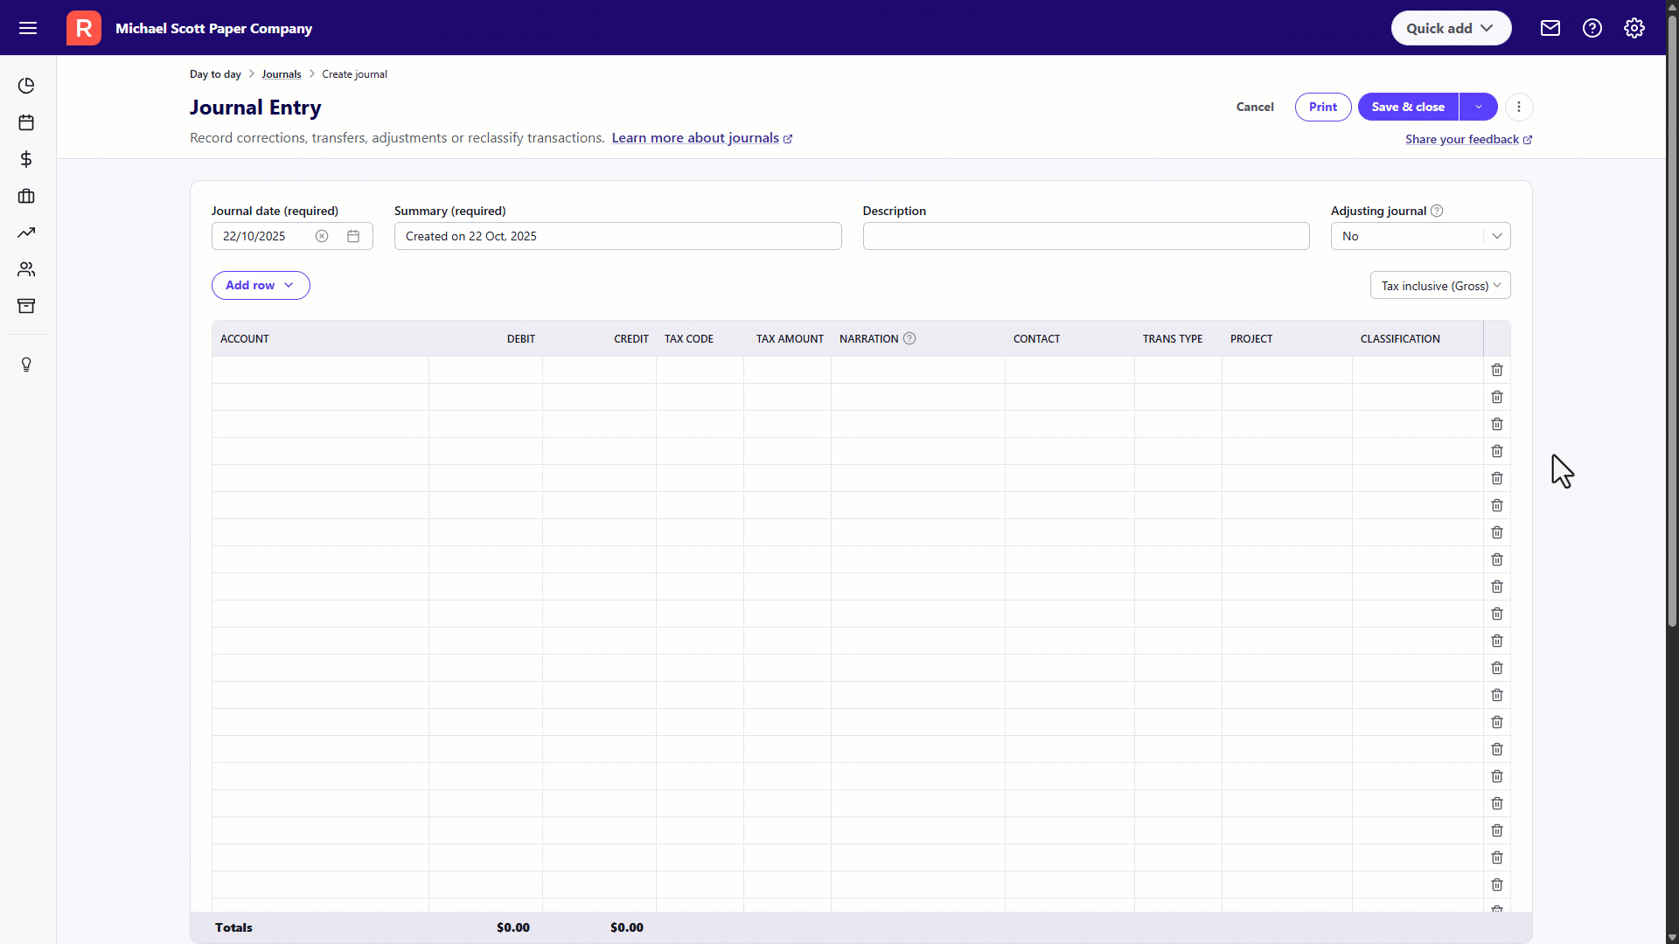Open the dollar sign sidebar section

[26, 159]
